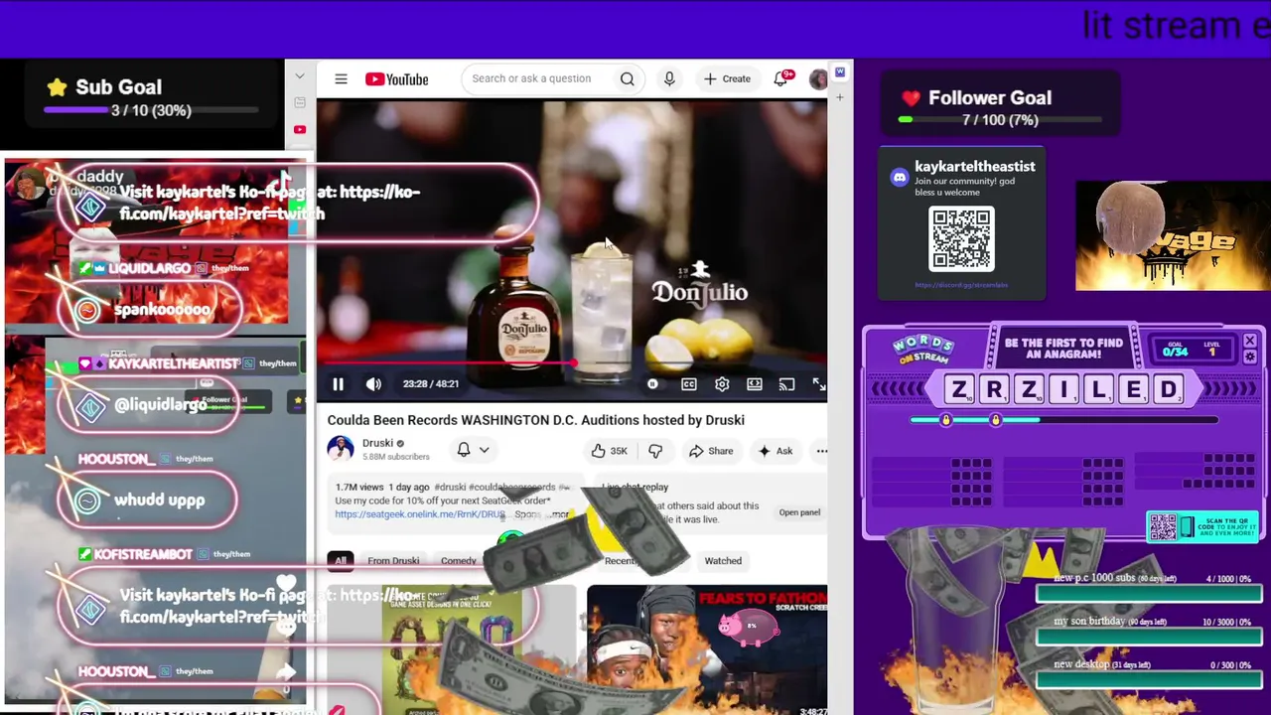
Task: Cast the video to a TV
Action: point(786,384)
